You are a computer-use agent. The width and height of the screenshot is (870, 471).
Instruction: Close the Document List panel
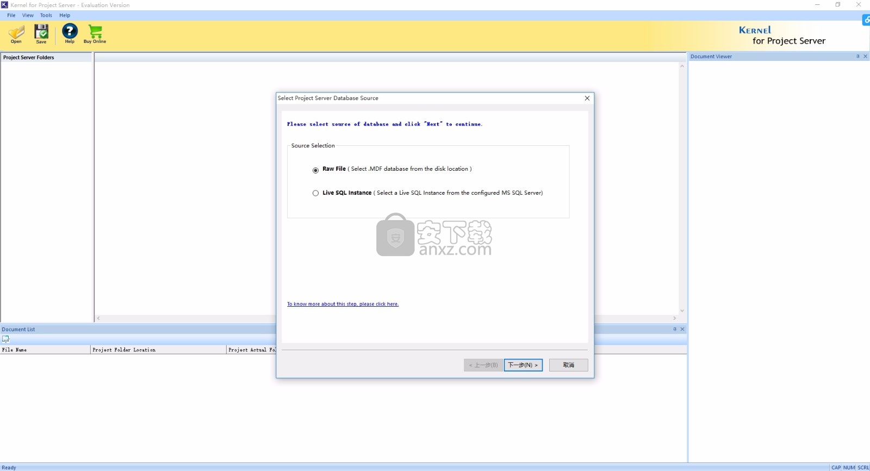tap(682, 329)
